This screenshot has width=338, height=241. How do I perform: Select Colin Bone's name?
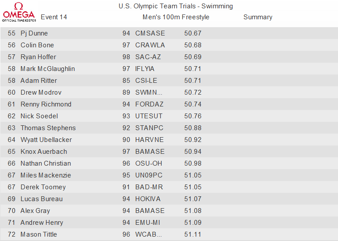click(x=37, y=45)
